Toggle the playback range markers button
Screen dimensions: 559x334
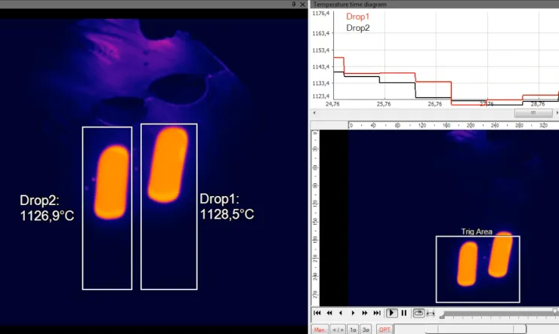(431, 313)
